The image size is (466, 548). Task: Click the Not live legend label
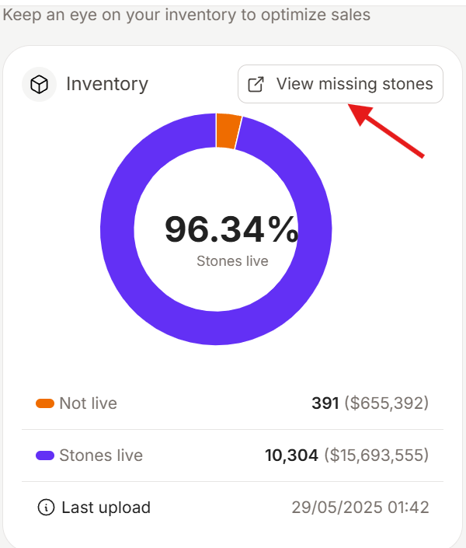click(89, 403)
